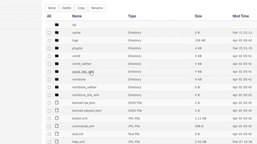The height and width of the screenshot is (144, 257).
Task: Check the world_the_end directory checkbox
Action: coord(49,72)
